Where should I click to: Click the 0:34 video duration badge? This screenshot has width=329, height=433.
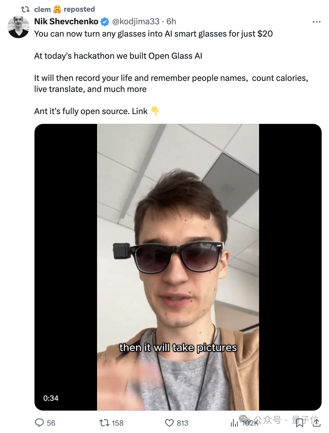[x=51, y=398]
